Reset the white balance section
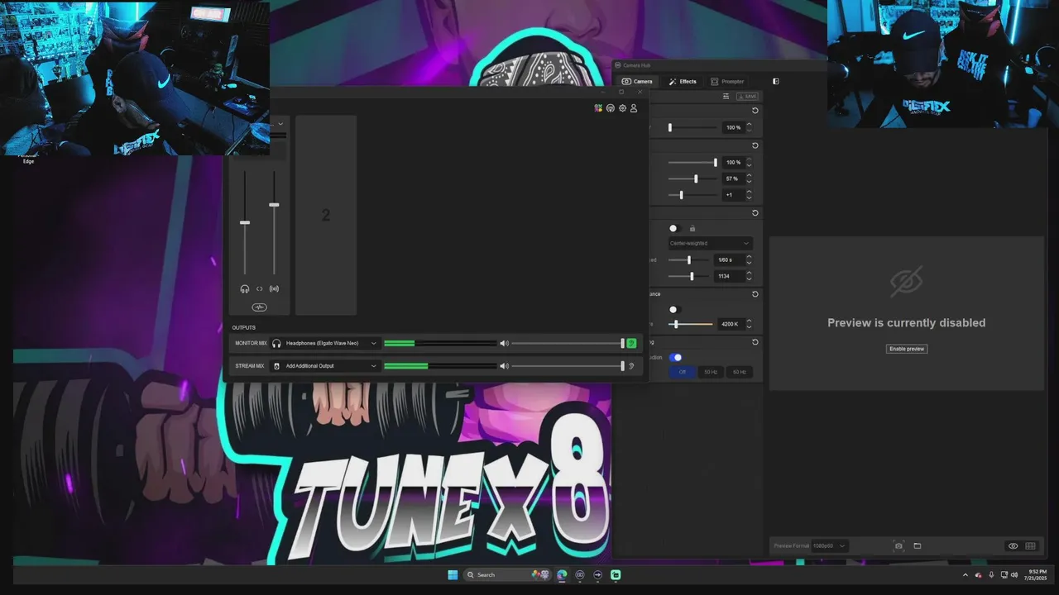Viewport: 1059px width, 595px height. pyautogui.click(x=755, y=294)
